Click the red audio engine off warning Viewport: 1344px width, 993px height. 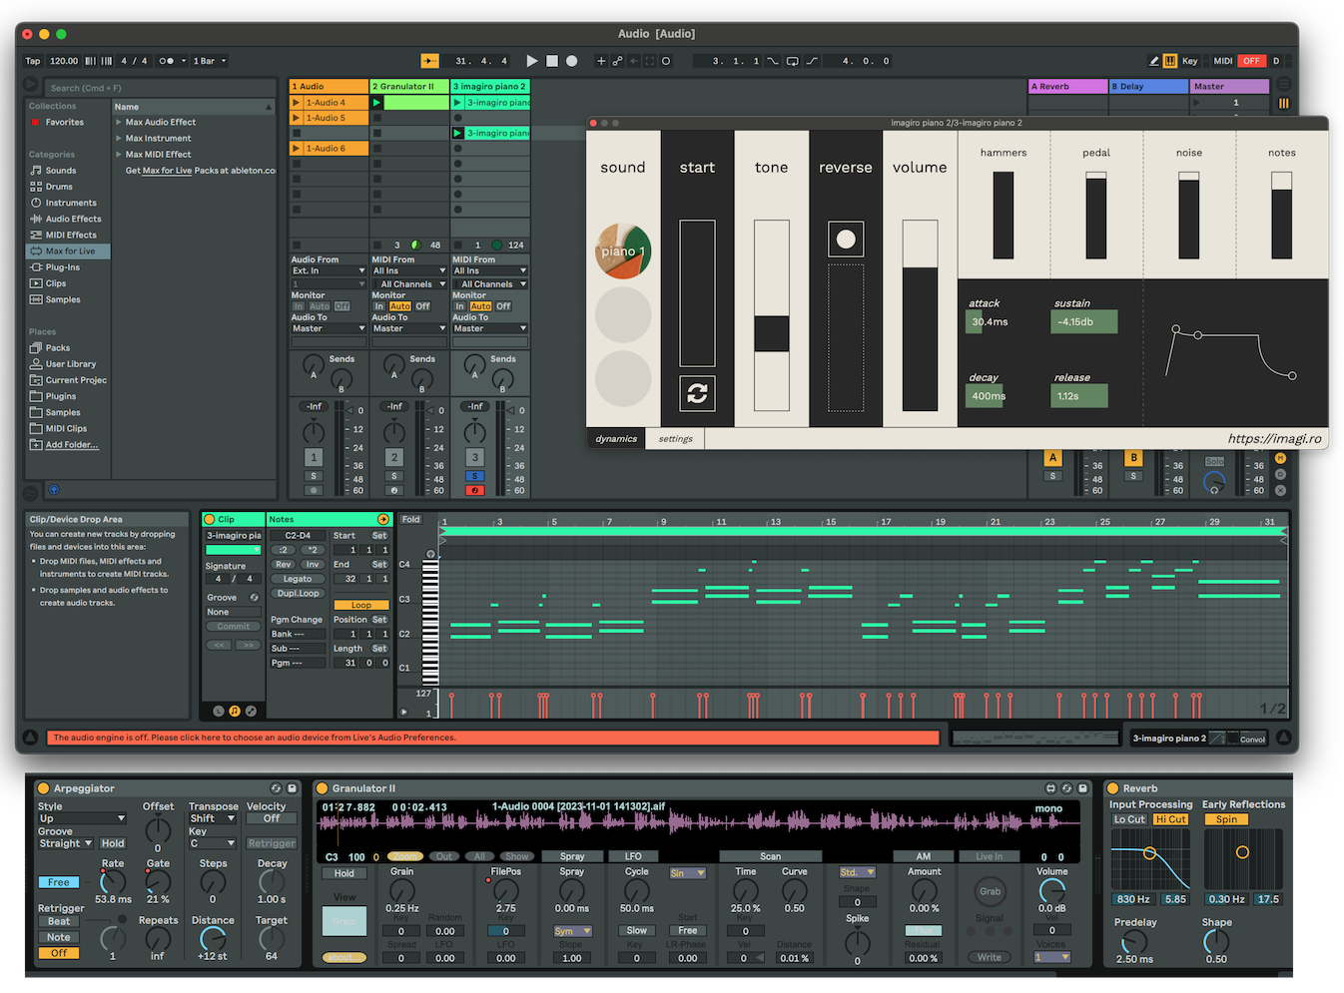tap(493, 738)
